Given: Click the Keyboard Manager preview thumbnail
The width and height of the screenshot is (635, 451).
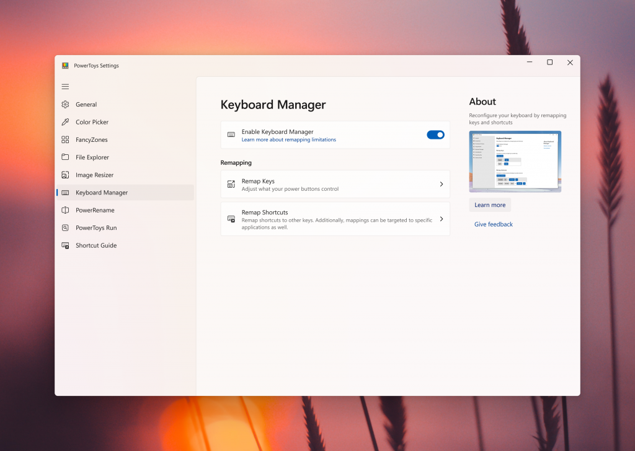Looking at the screenshot, I should tap(515, 161).
